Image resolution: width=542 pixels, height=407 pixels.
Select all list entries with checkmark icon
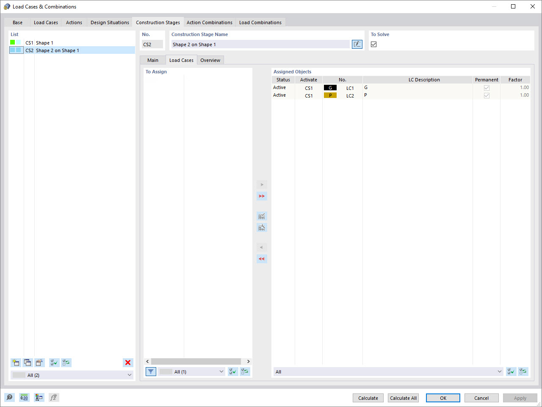tap(53, 362)
